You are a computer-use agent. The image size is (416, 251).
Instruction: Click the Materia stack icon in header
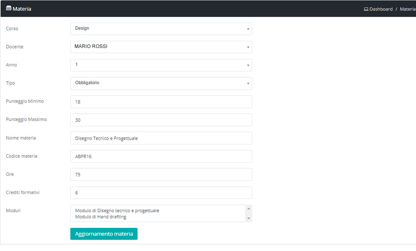click(8, 9)
